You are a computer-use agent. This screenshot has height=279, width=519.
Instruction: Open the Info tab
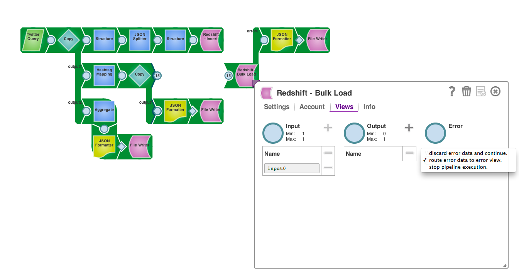coord(369,107)
